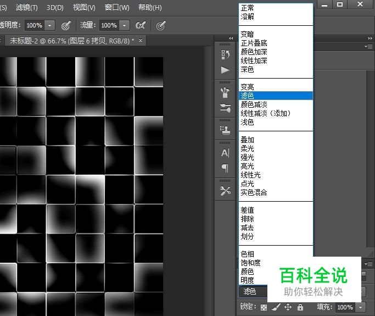The width and height of the screenshot is (375, 316).
Task: Choose 叠加 blend mode
Action: pyautogui.click(x=276, y=140)
